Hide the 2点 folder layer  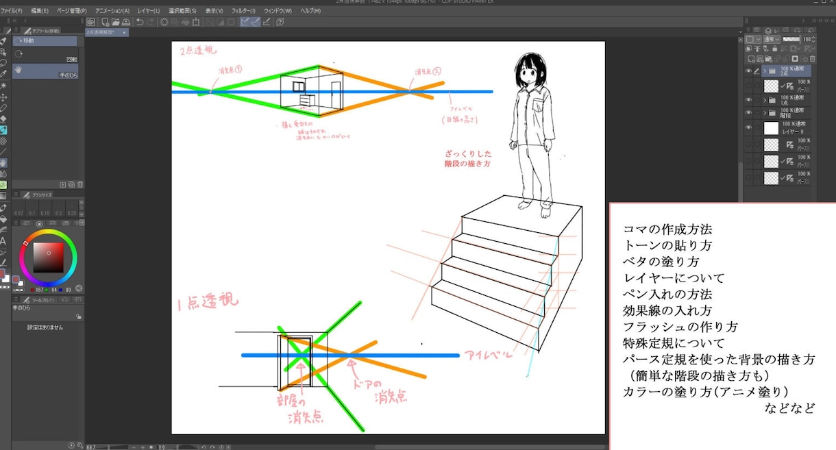pos(749,71)
